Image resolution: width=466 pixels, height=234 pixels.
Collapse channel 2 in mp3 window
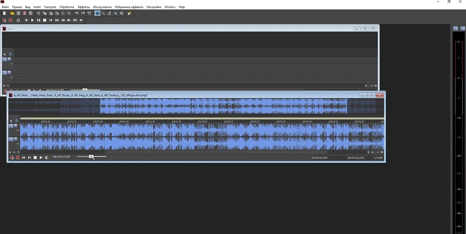16,139
